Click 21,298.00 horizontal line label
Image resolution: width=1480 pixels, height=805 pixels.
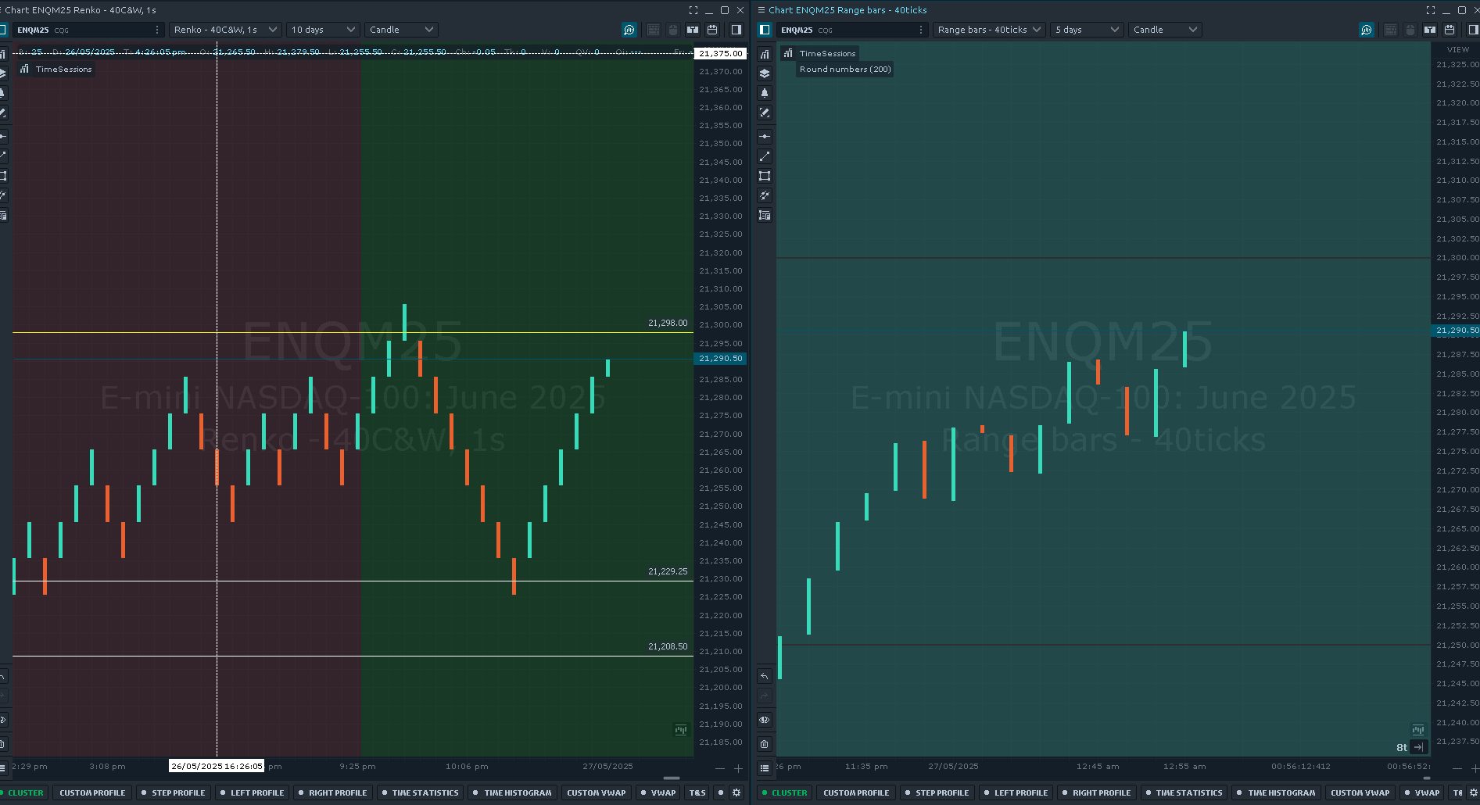point(668,323)
